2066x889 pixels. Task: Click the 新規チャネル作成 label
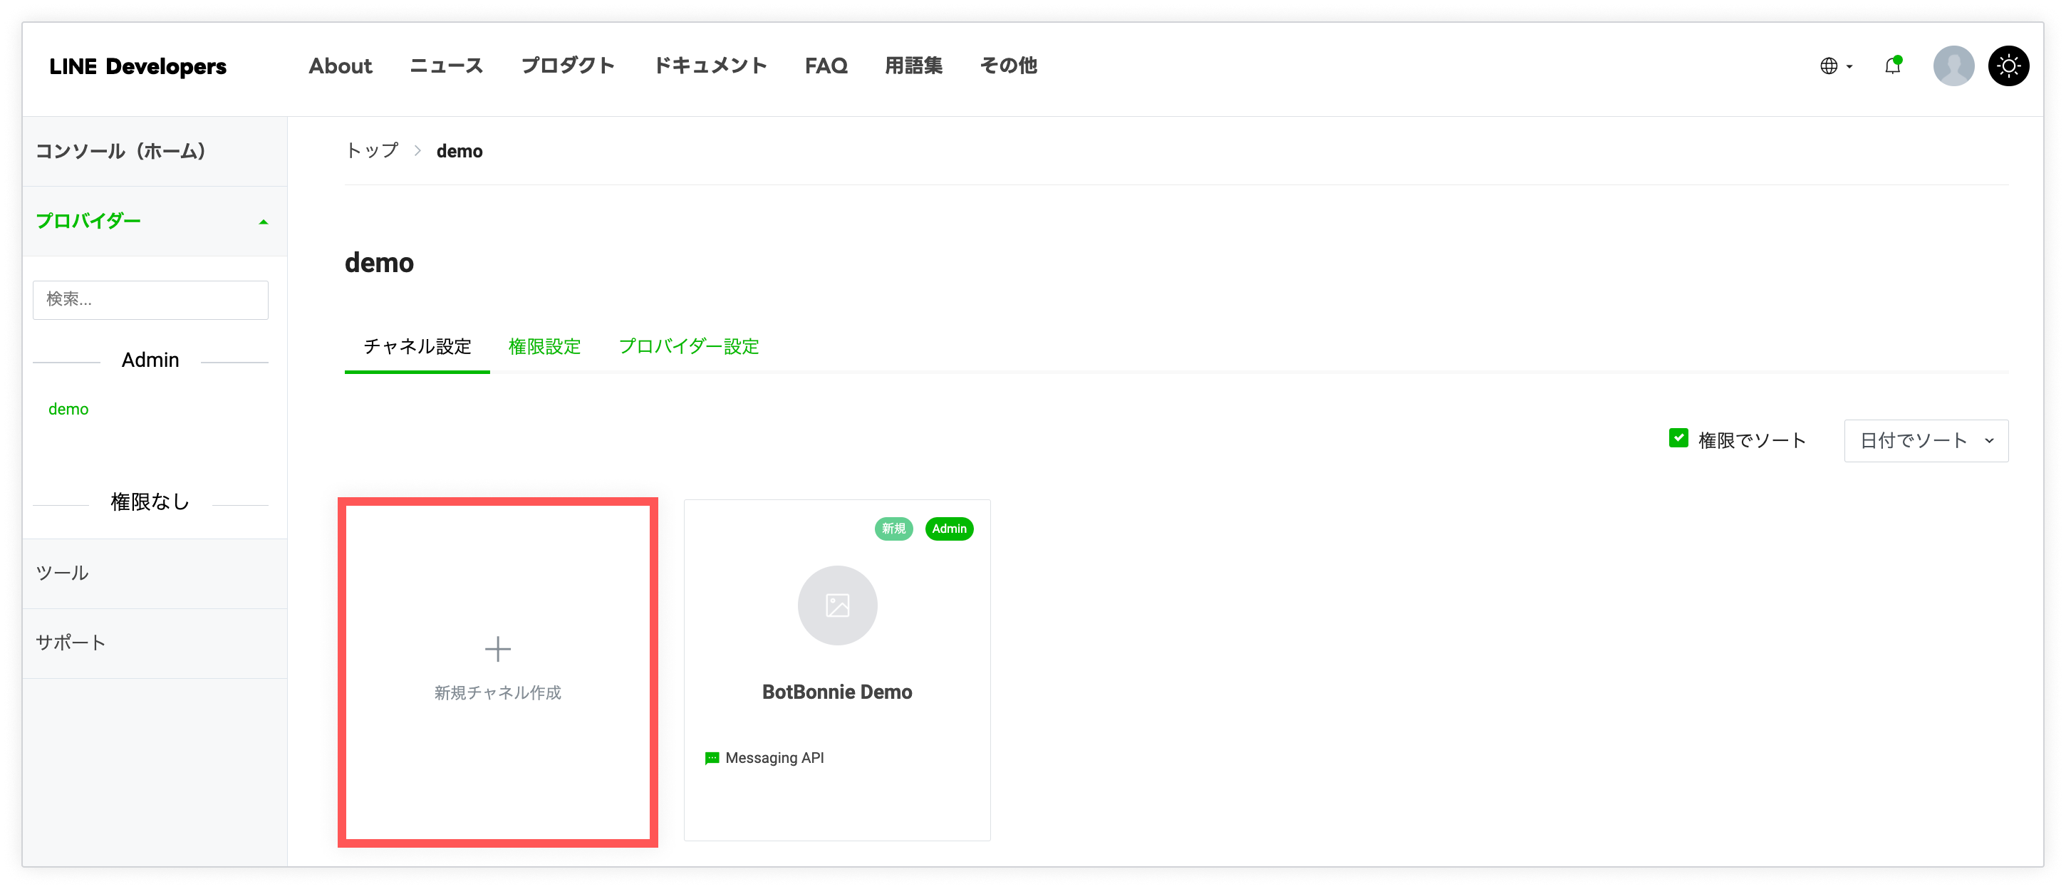497,692
